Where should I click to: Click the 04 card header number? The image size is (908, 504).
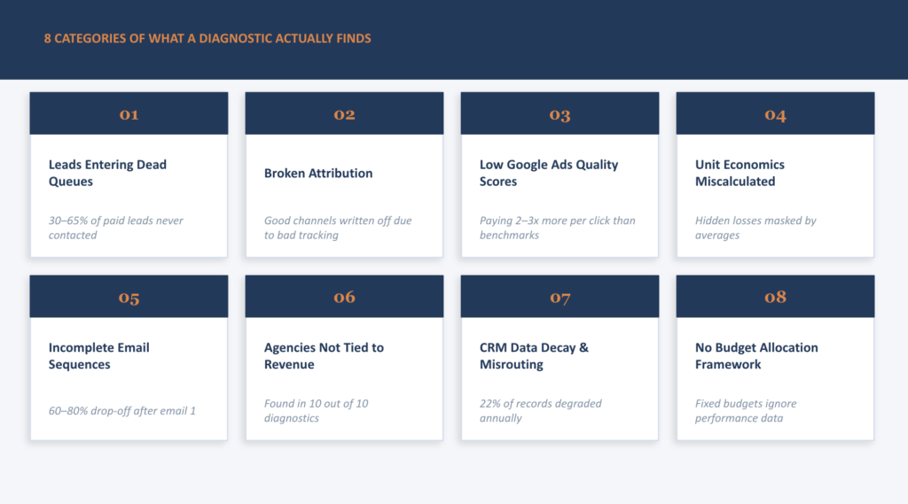pyautogui.click(x=775, y=114)
